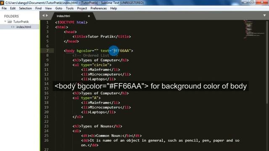This screenshot has width=269, height=151.
Task: Click the Tutor Pratik title text
Action: [x=100, y=36]
